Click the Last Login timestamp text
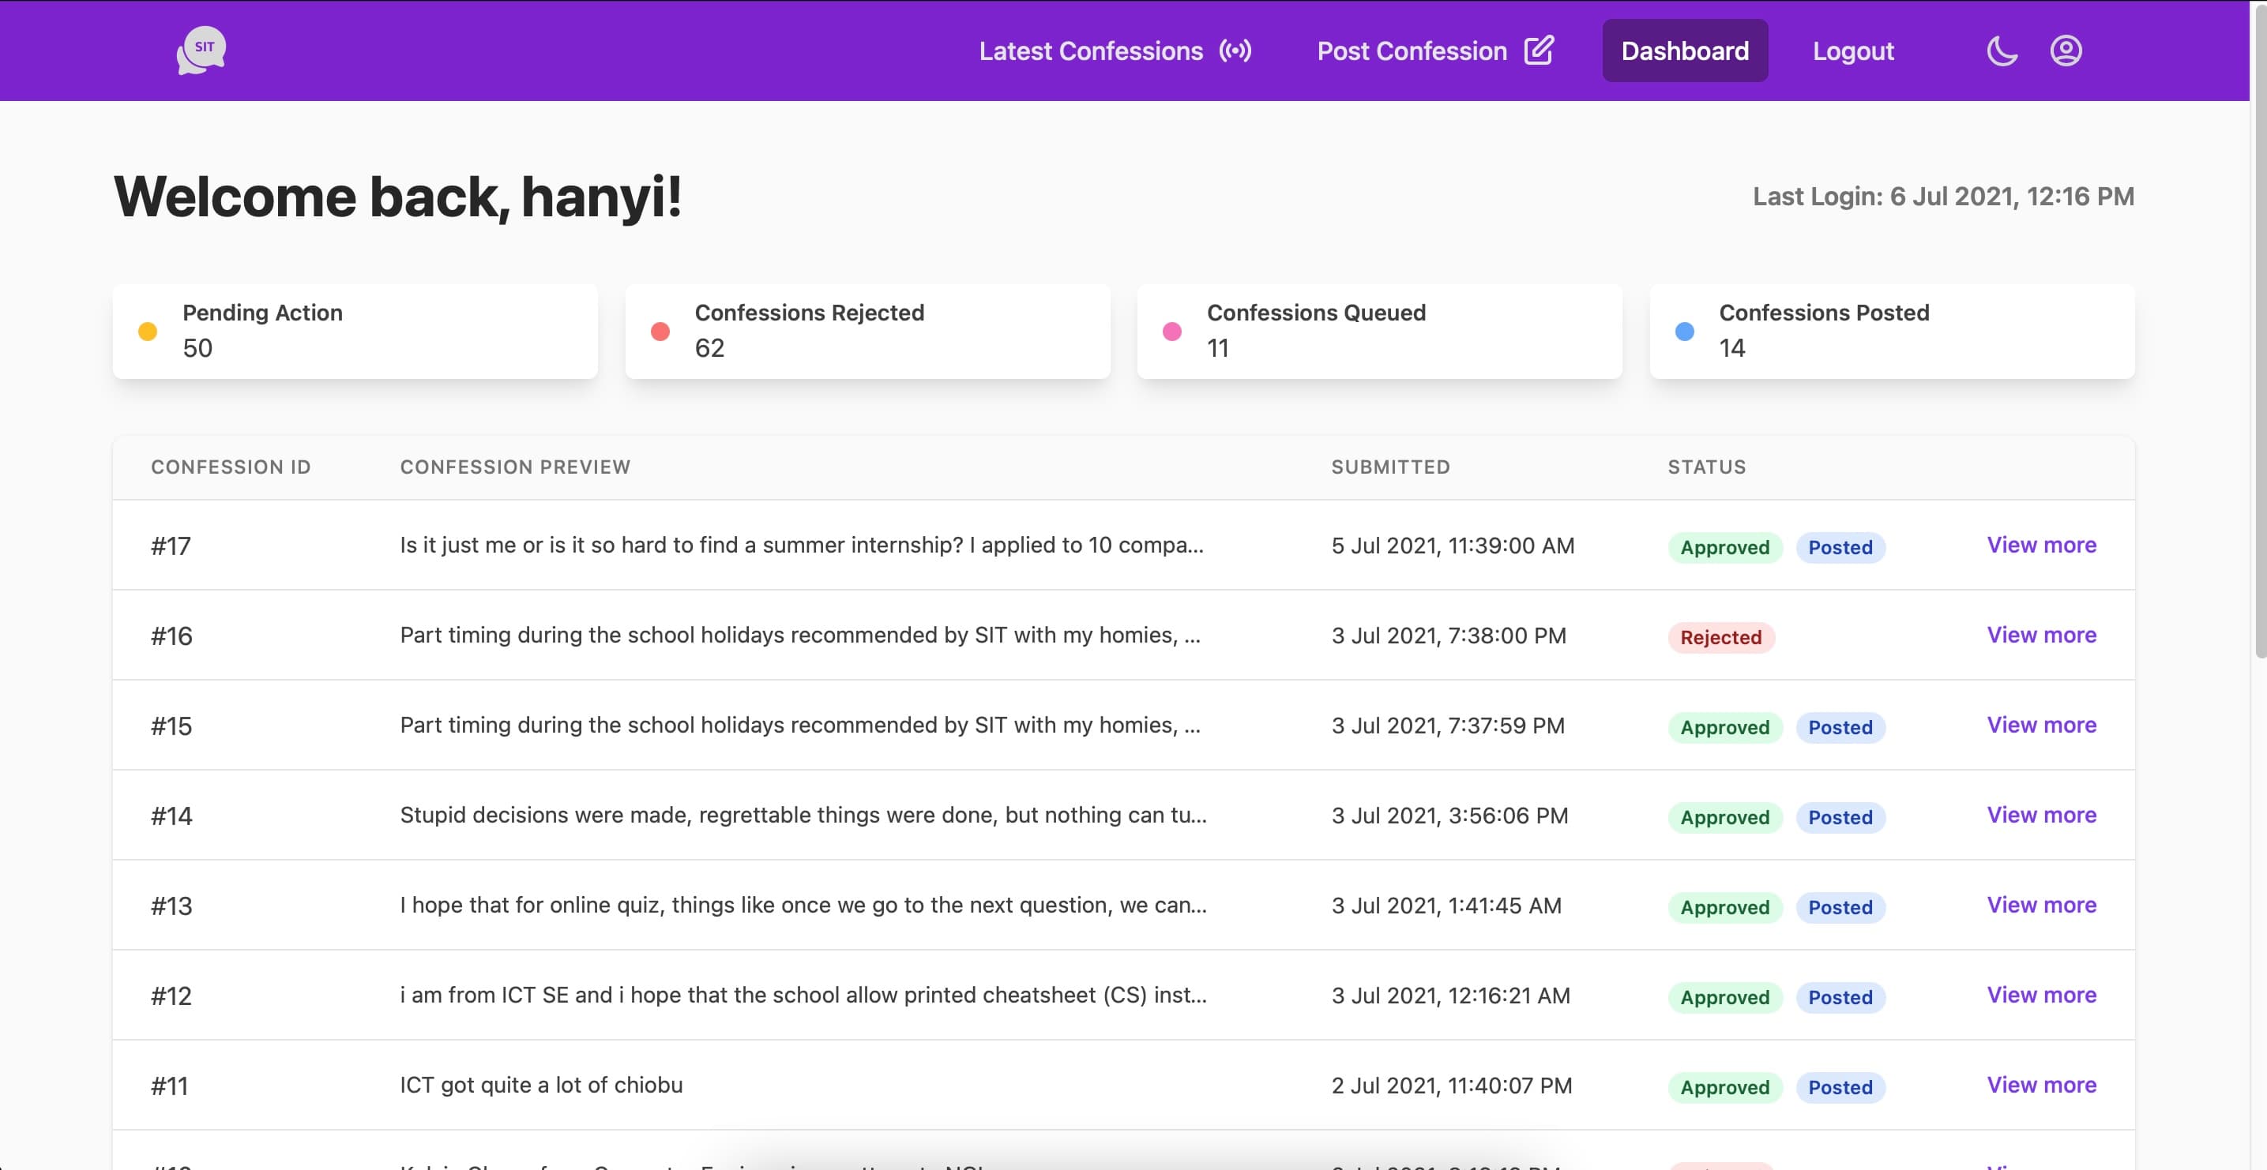Screen dimensions: 2267x1170 1943,196
